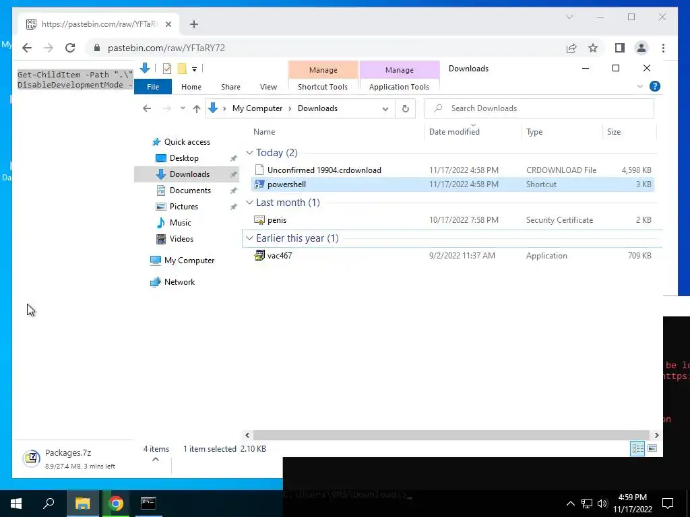Select Network in navigation pane
690x517 pixels.
click(179, 282)
